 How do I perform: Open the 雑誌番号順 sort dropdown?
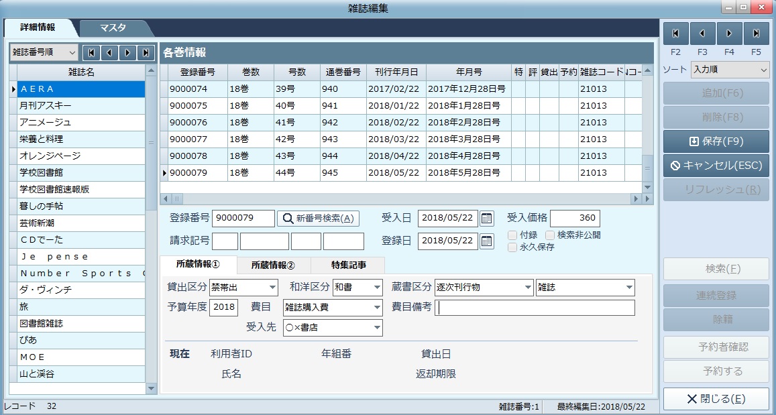point(72,52)
